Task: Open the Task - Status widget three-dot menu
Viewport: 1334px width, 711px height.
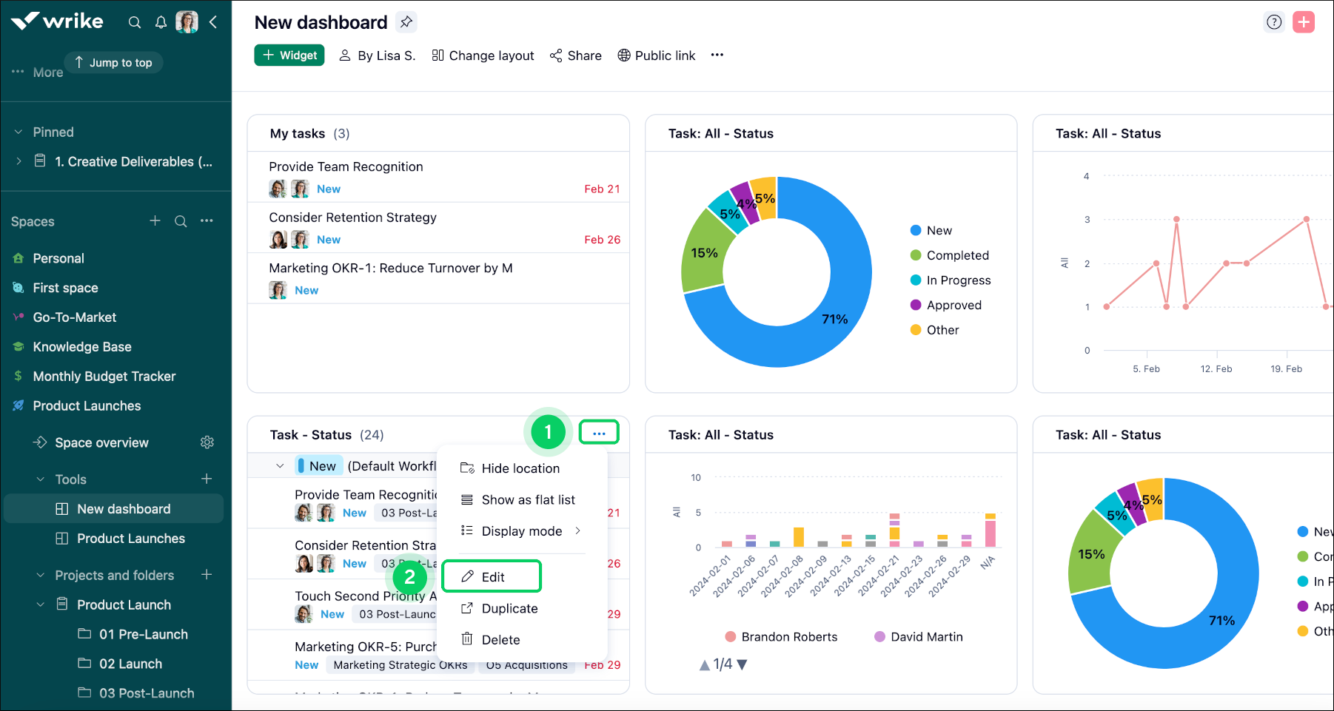Action: (x=599, y=434)
